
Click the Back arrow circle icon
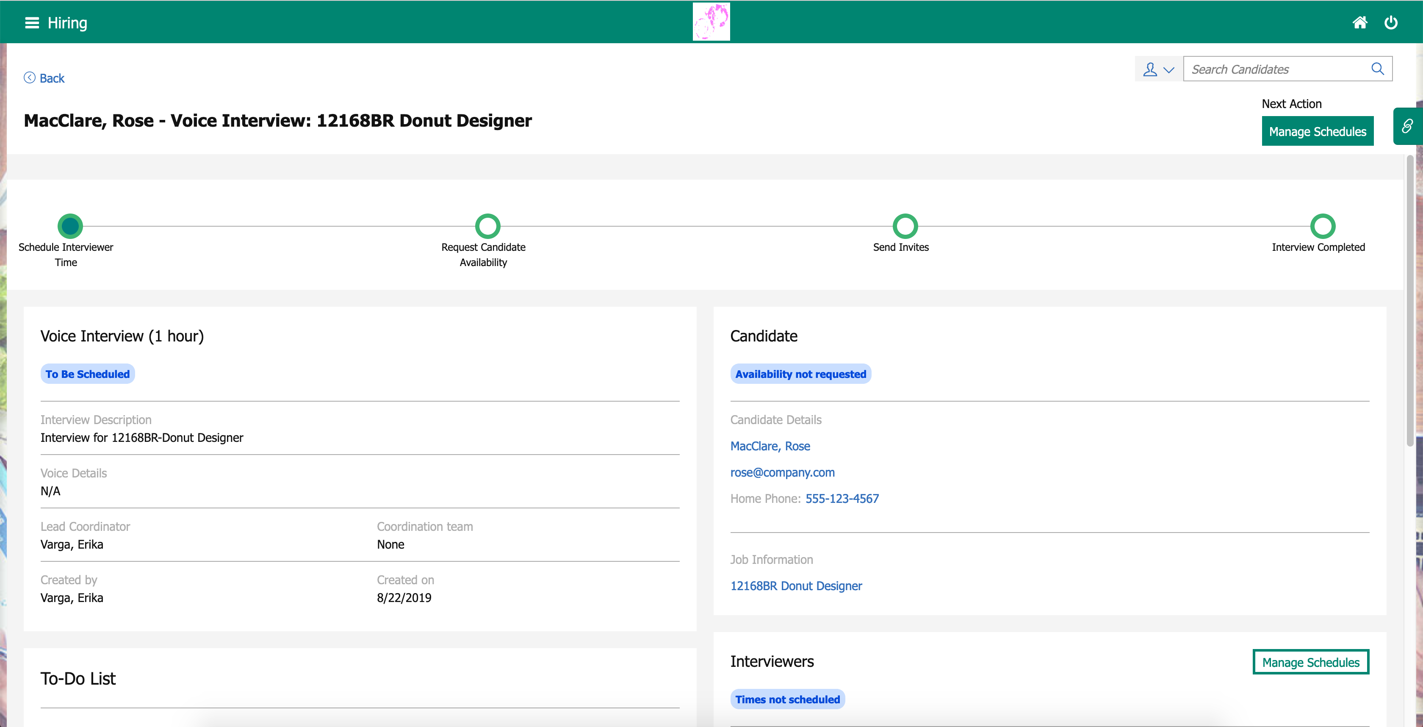[30, 78]
